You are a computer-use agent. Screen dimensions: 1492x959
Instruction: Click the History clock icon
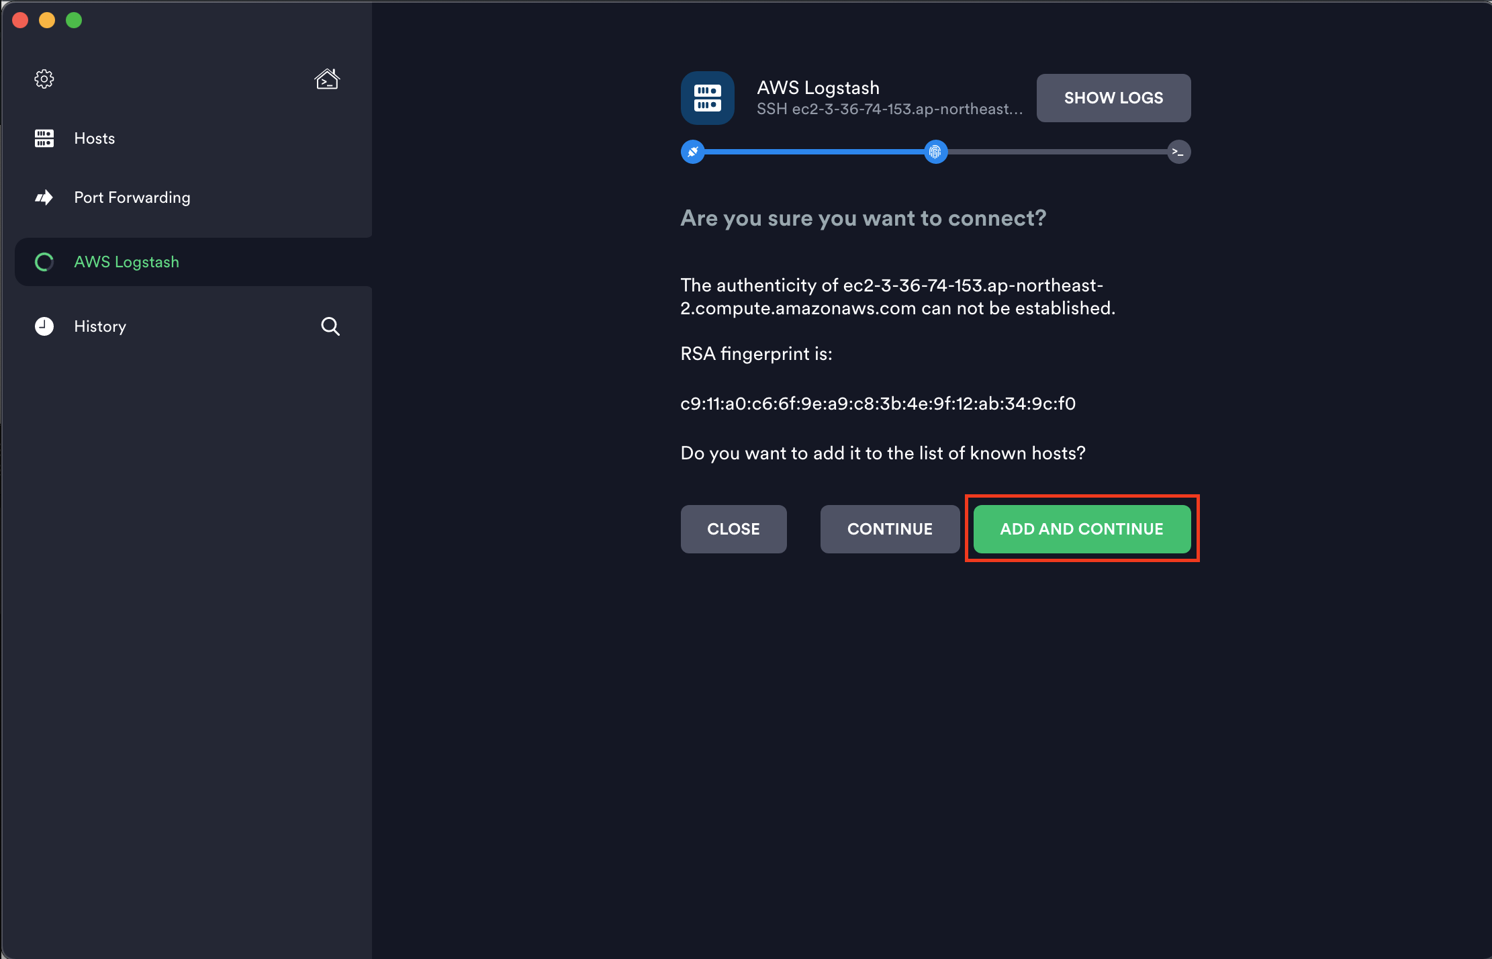[x=44, y=326]
